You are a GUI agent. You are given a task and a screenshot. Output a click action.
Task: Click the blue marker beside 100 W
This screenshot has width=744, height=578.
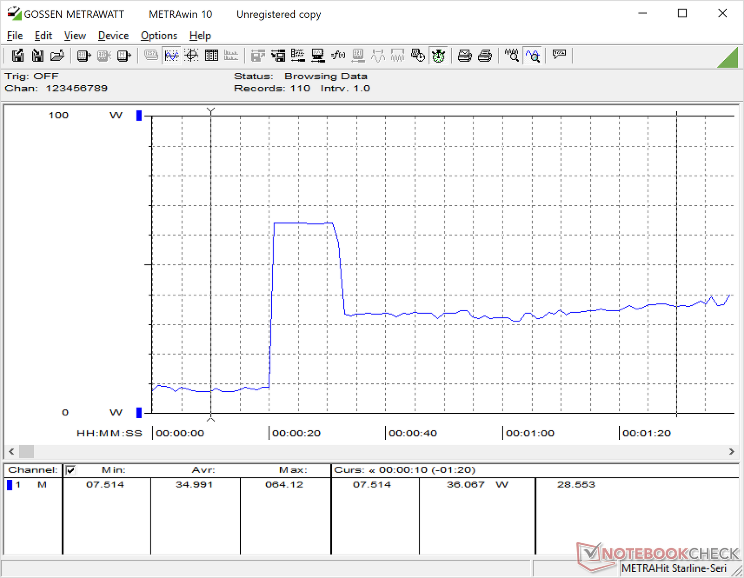(x=139, y=116)
